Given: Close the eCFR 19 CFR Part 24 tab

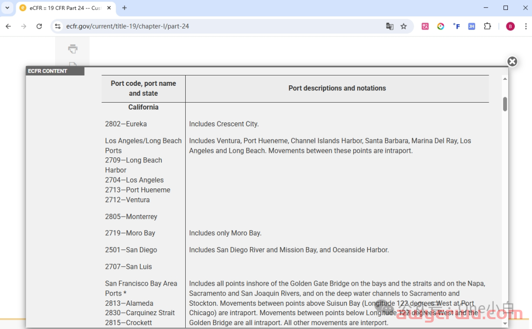Looking at the screenshot, I should (x=109, y=8).
